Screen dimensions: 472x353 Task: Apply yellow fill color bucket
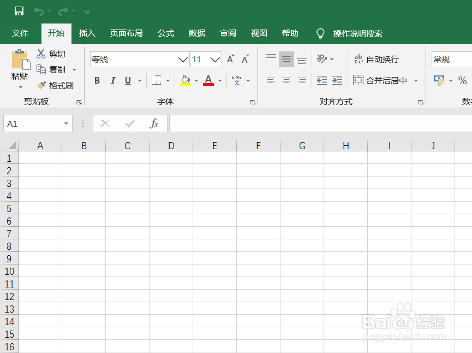pyautogui.click(x=185, y=80)
